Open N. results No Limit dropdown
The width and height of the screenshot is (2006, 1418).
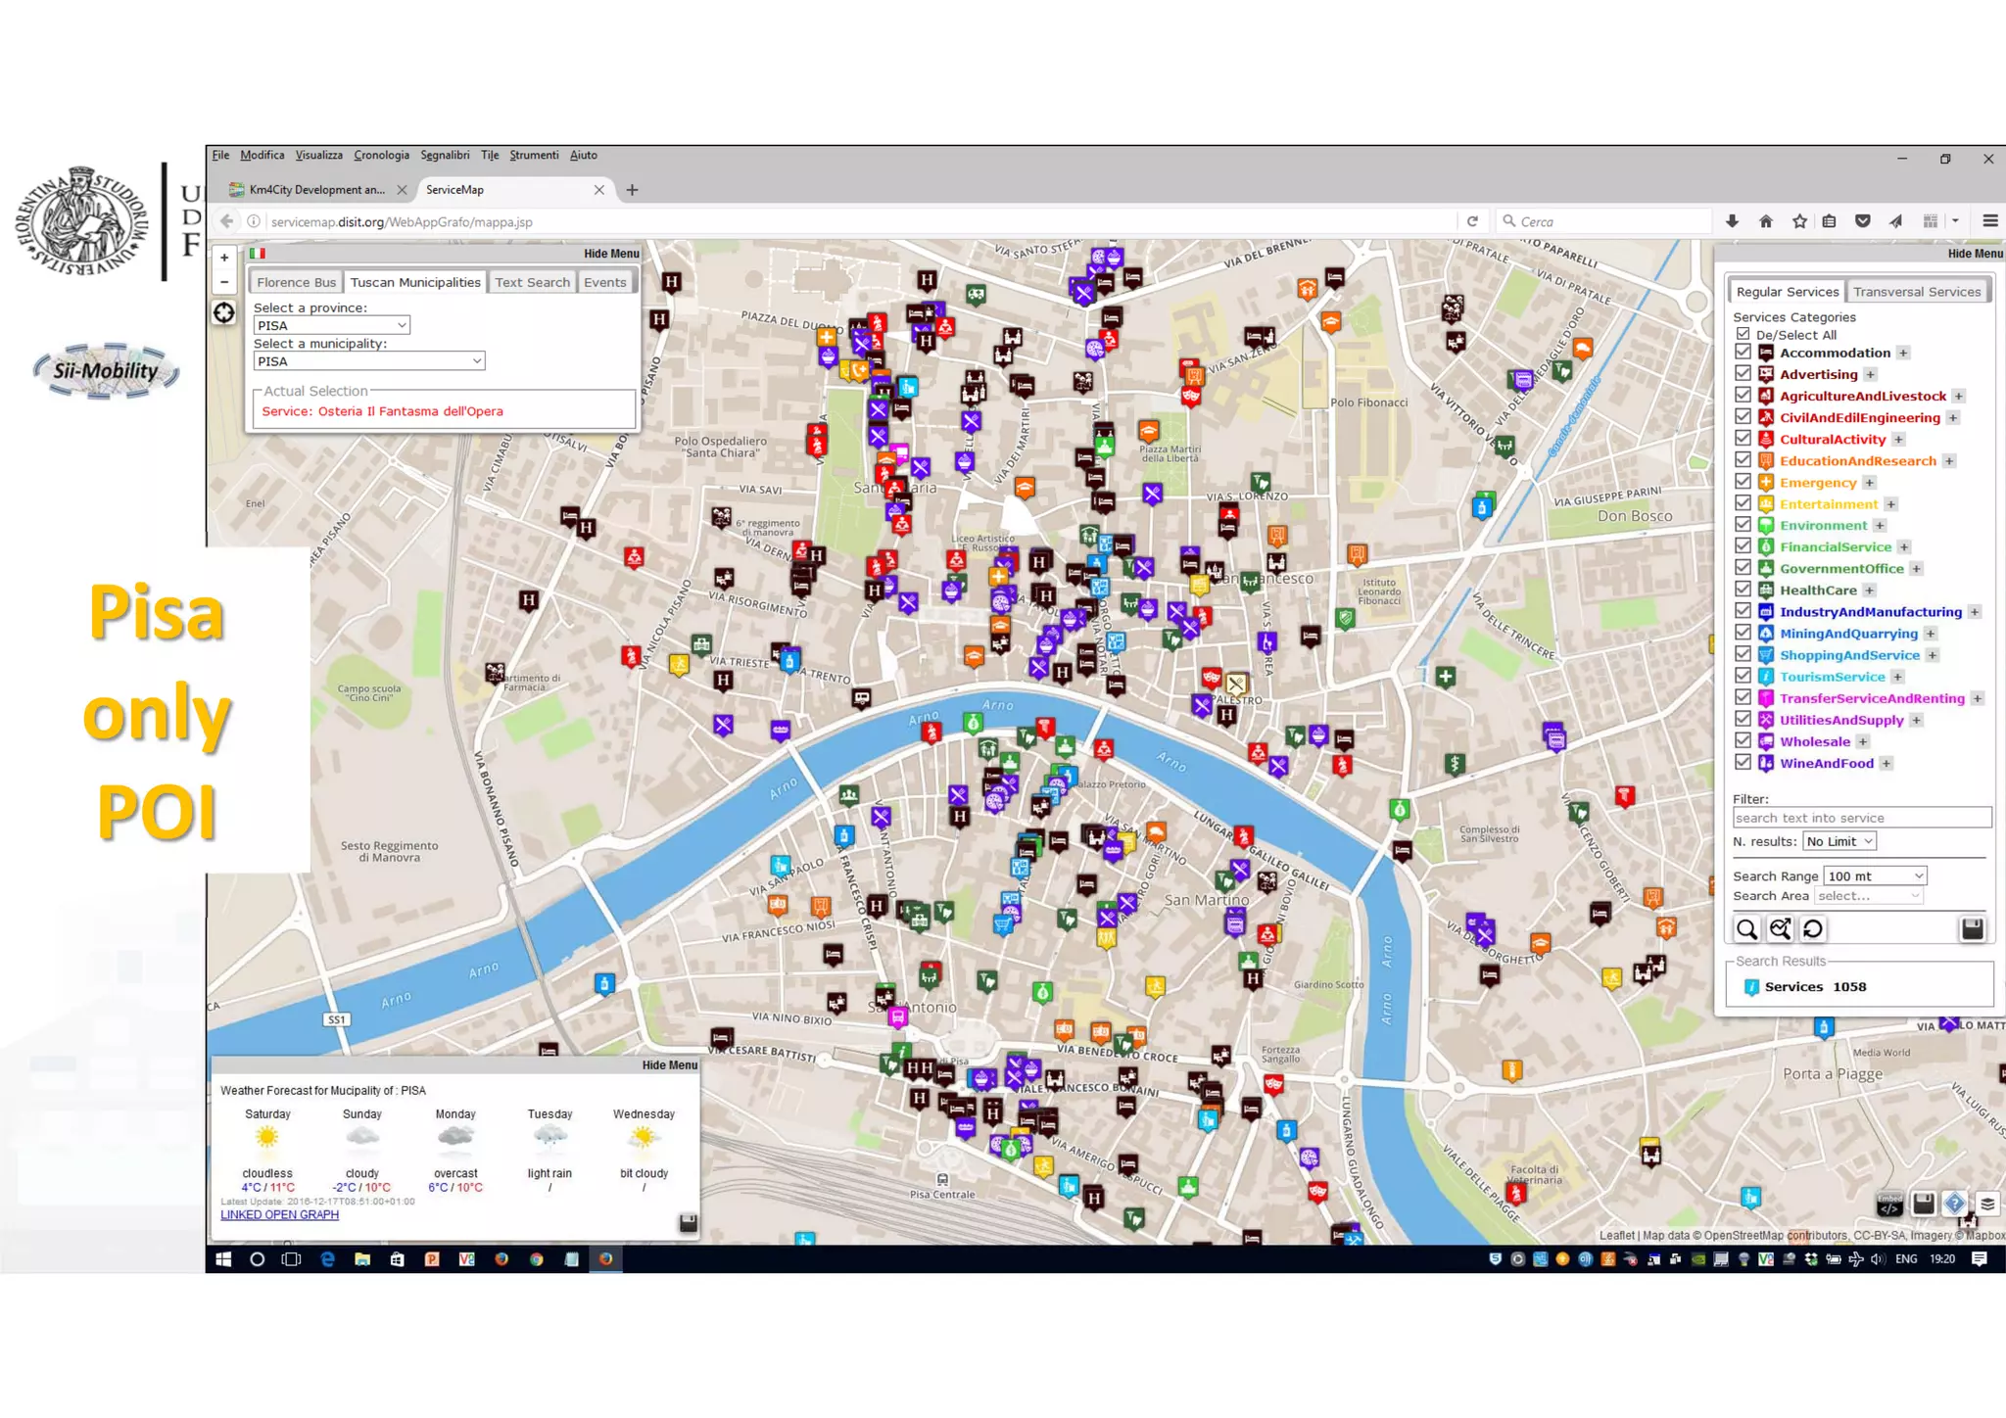(x=1839, y=841)
